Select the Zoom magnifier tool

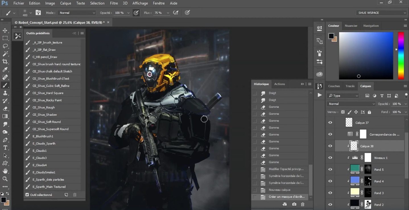(5, 179)
